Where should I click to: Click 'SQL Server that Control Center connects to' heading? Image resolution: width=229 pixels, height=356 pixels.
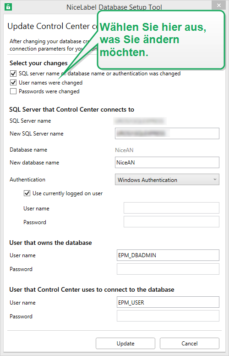72,109
